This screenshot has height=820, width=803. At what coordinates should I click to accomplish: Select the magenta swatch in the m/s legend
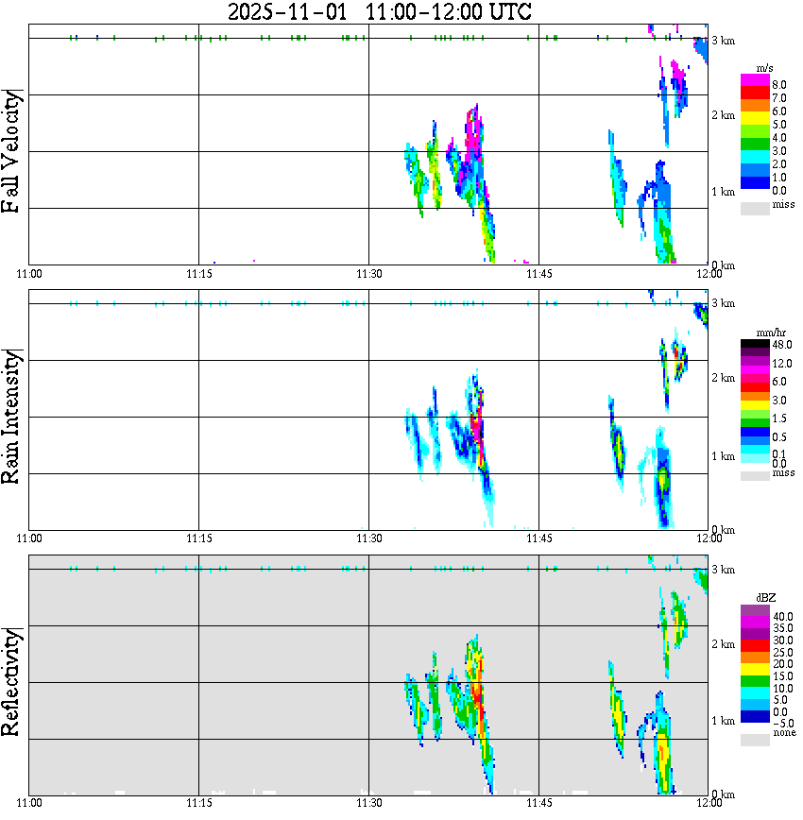coord(755,80)
